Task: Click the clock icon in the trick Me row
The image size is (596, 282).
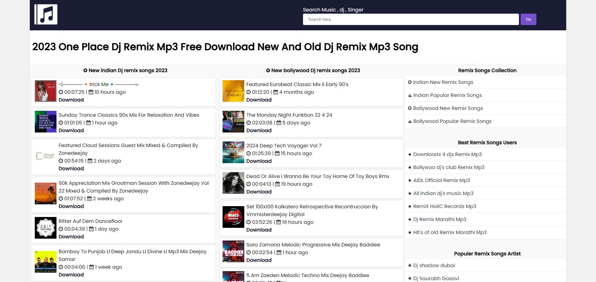Action: click(x=61, y=92)
